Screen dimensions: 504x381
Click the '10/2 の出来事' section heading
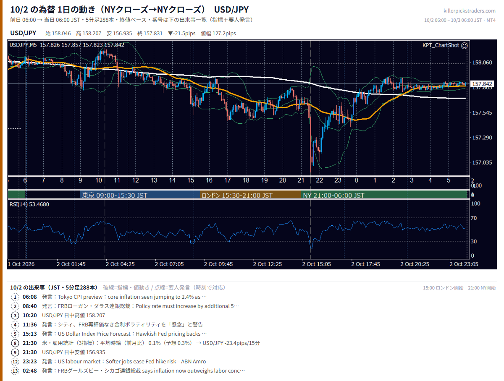click(x=54, y=287)
